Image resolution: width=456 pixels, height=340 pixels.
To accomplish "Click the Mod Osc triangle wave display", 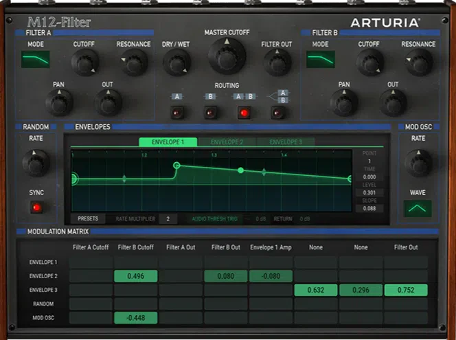I will (418, 209).
